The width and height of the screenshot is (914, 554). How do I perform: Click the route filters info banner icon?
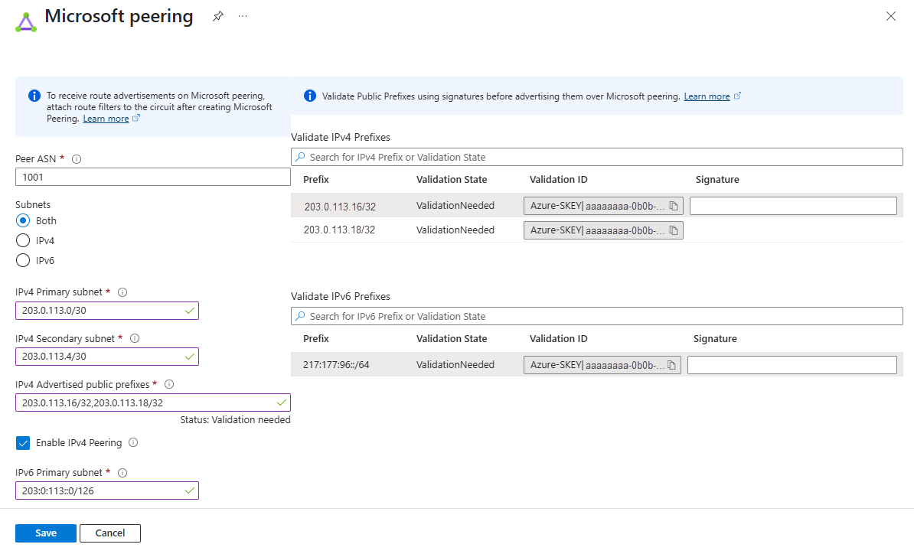34,95
